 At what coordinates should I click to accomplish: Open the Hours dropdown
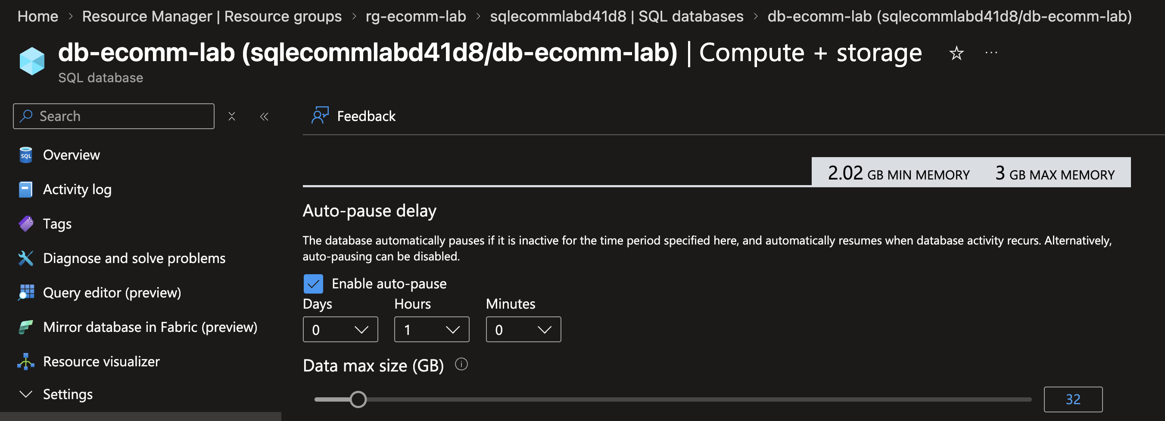tap(431, 329)
